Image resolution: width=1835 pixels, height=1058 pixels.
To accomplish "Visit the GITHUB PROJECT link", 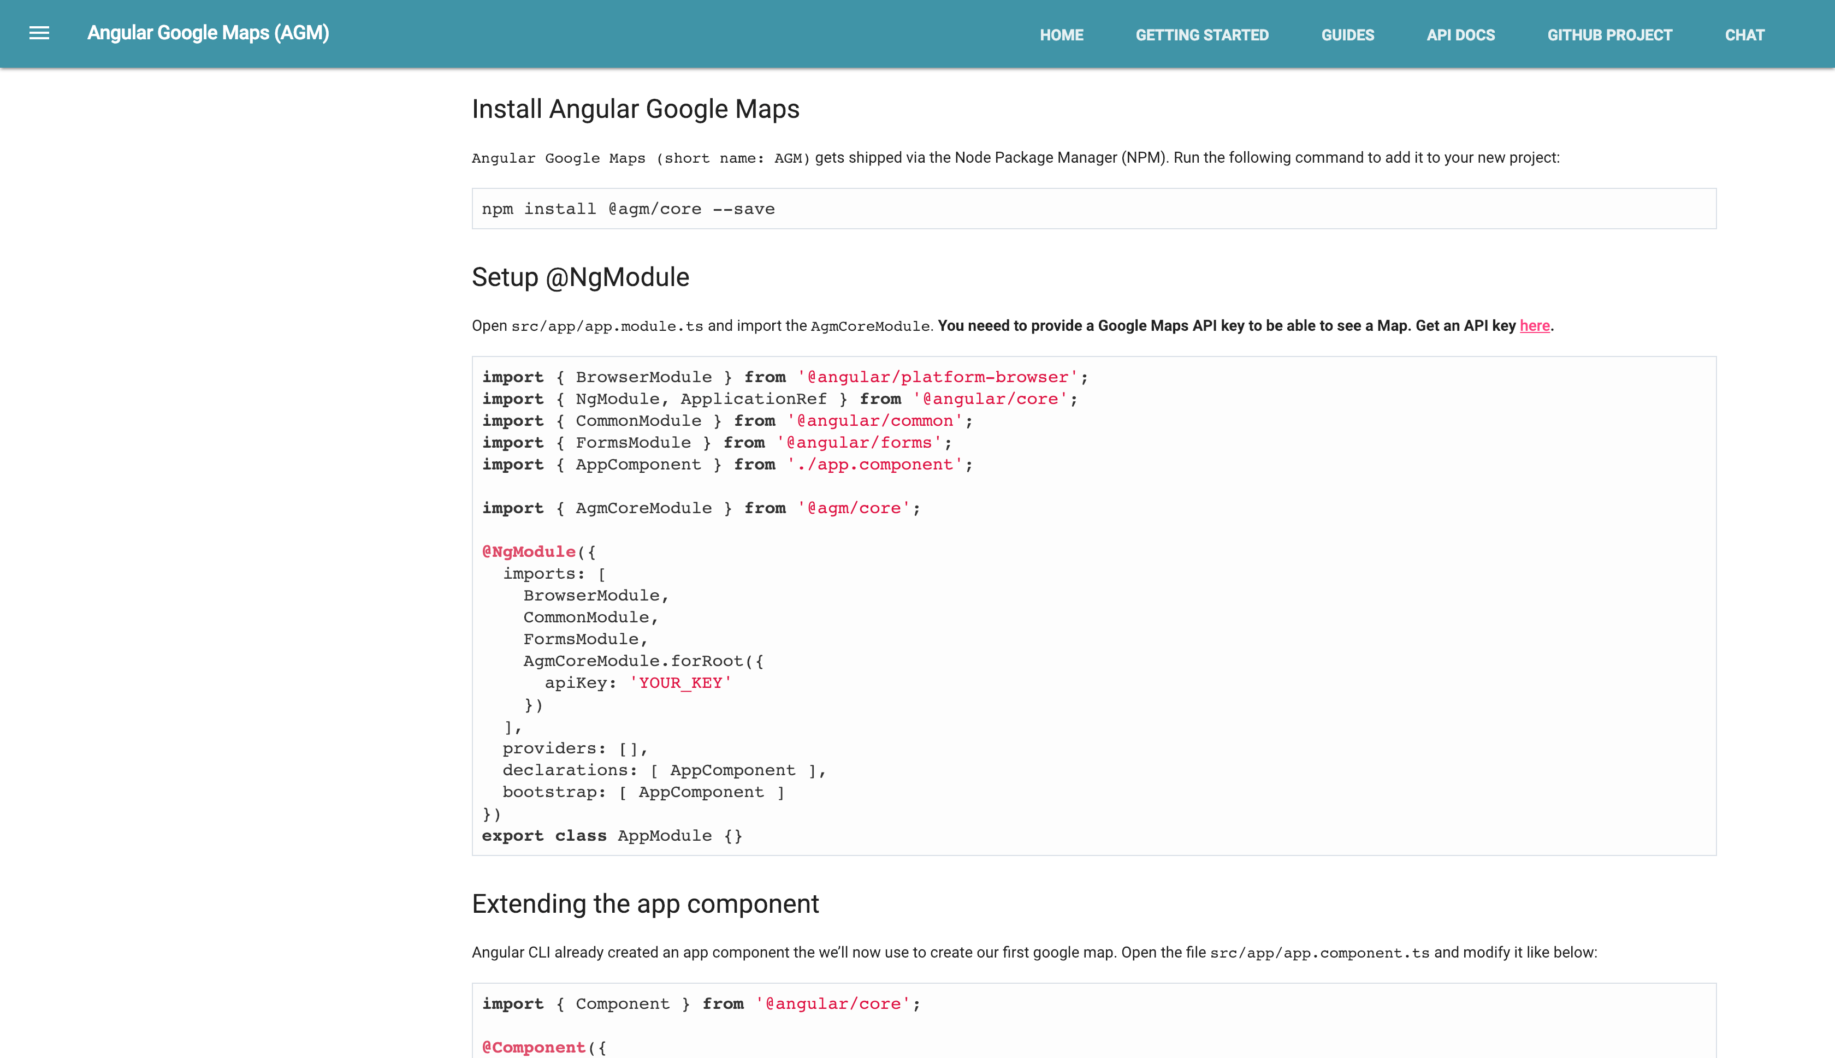I will (x=1609, y=34).
